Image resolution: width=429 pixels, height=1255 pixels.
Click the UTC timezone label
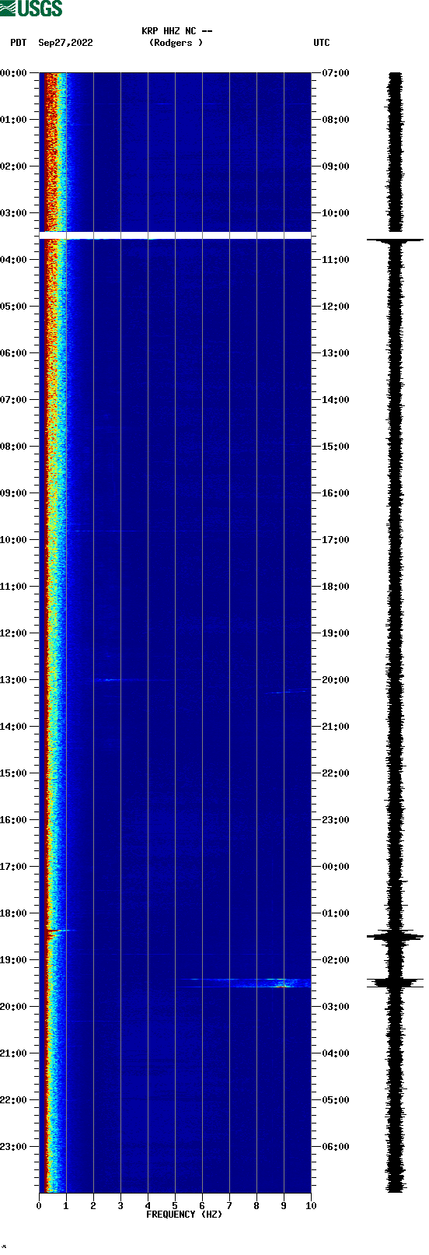(322, 43)
